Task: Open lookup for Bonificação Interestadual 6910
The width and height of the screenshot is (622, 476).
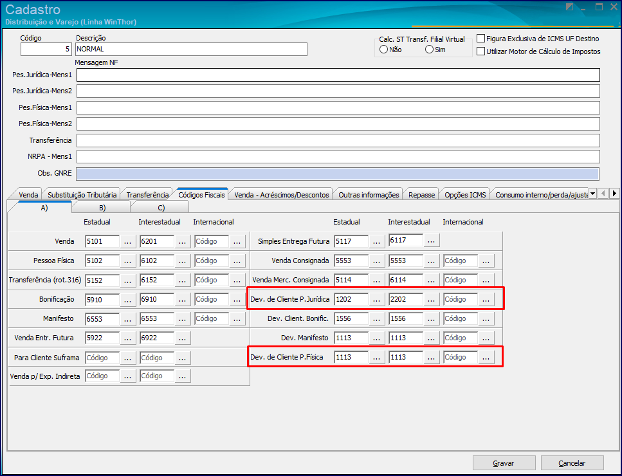Action: [x=182, y=300]
